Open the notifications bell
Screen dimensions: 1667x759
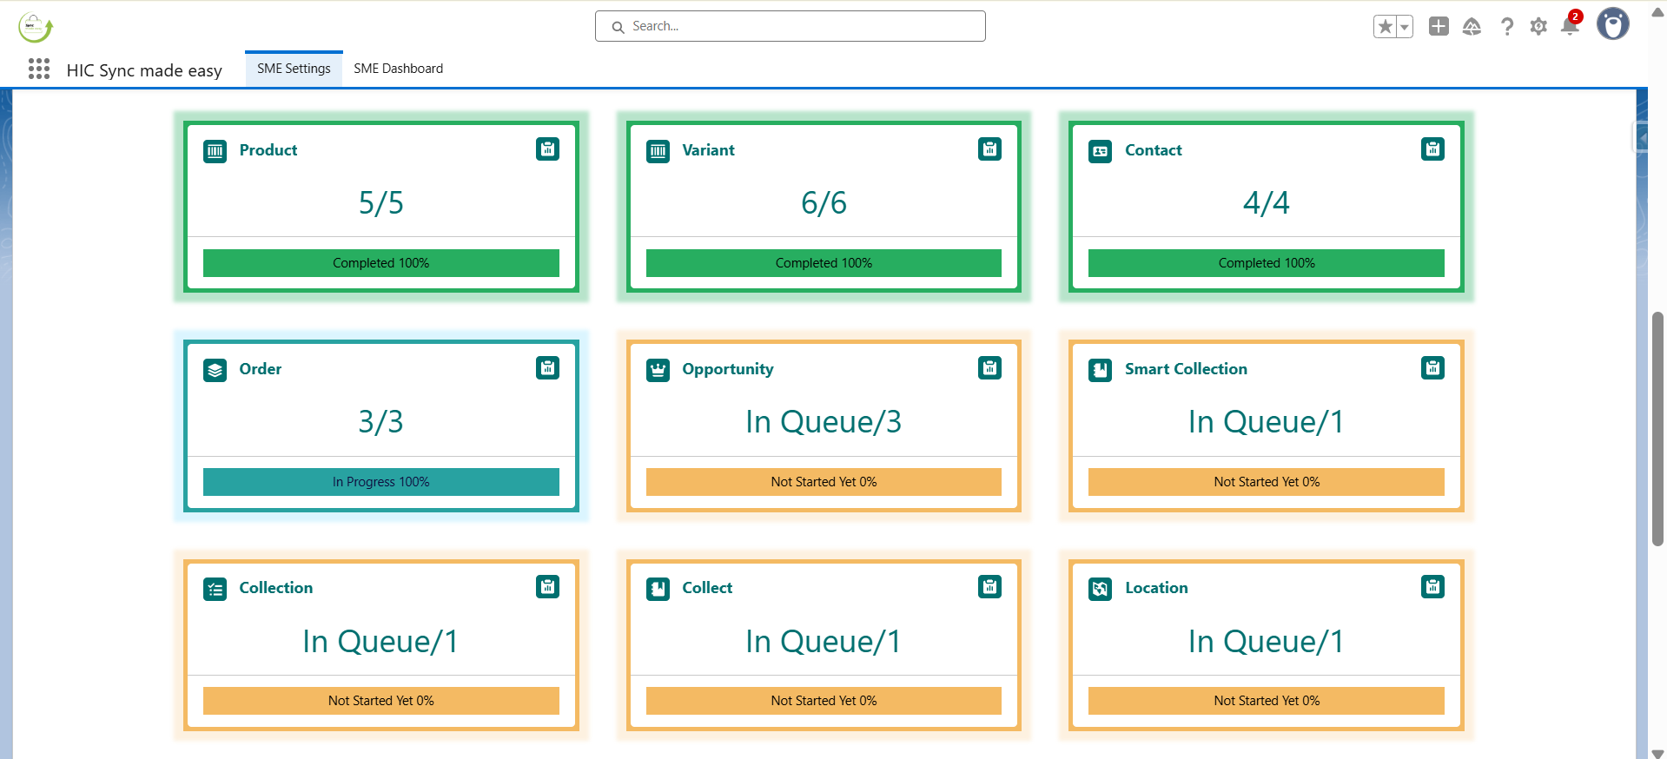1570,26
